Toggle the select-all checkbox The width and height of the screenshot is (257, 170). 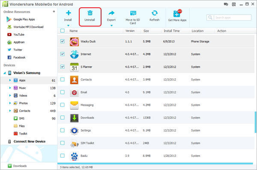63,31
